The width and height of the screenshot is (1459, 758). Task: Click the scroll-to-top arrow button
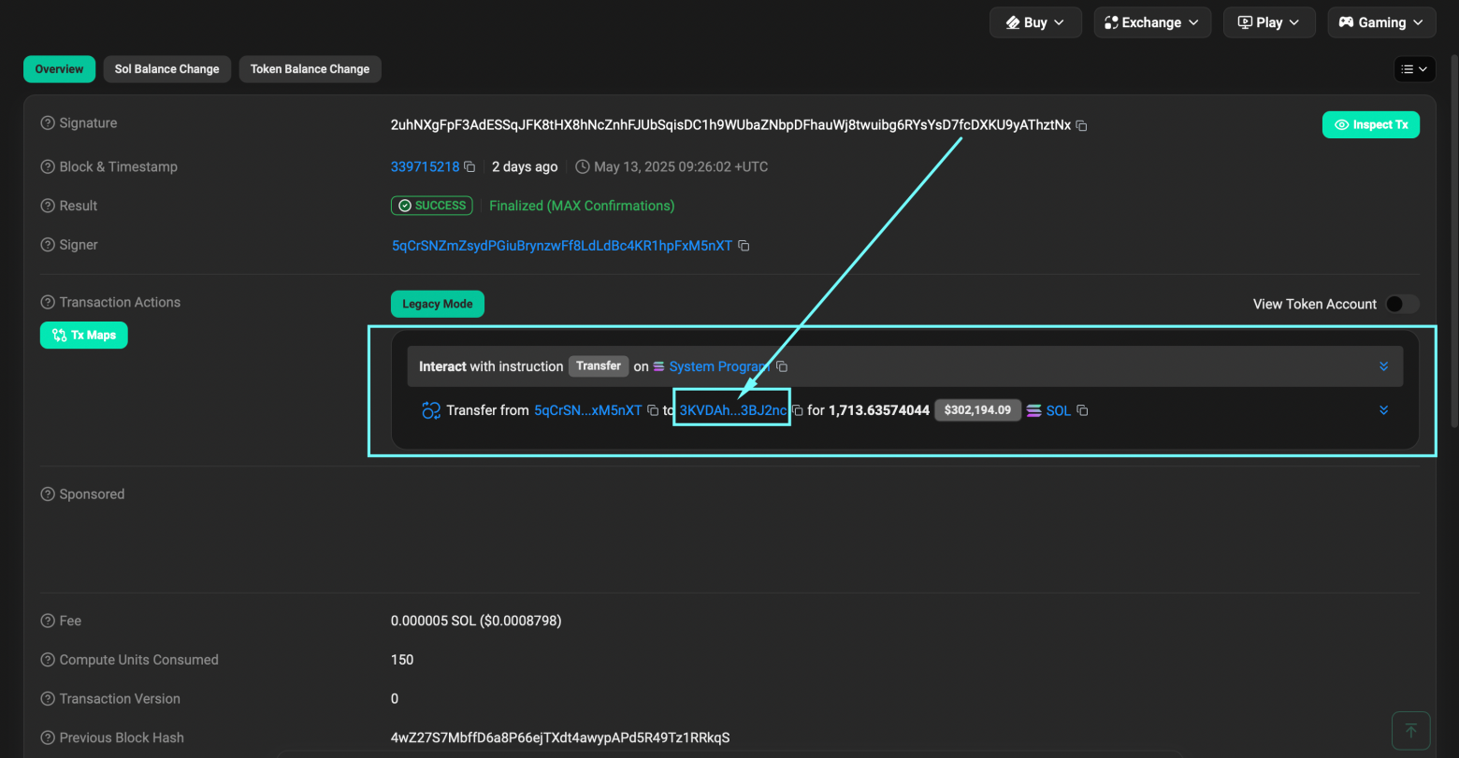[1410, 730]
